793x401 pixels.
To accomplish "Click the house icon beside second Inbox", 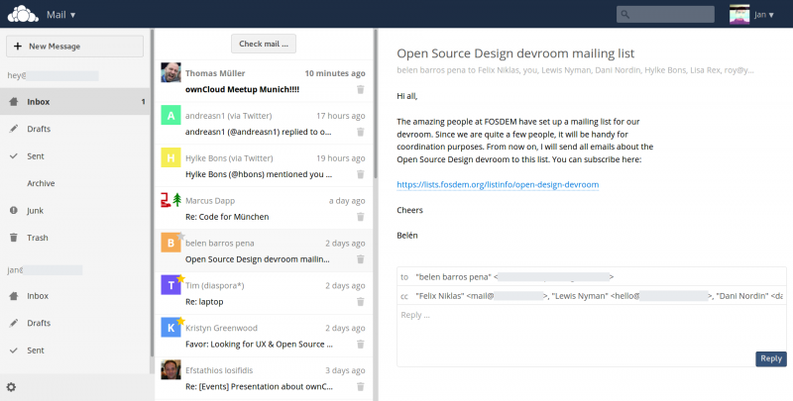I will tap(14, 296).
